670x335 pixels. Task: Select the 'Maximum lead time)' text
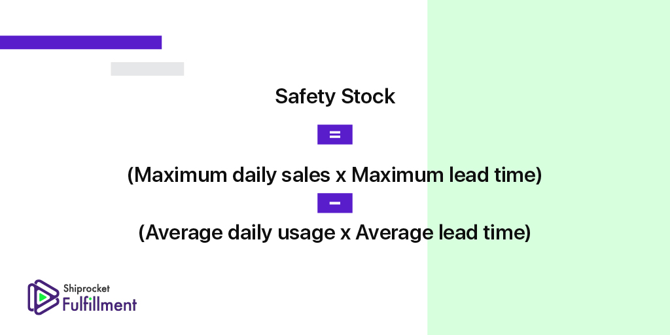pyautogui.click(x=446, y=175)
